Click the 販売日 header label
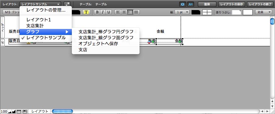This screenshot has height=114, width=275. coord(14,31)
